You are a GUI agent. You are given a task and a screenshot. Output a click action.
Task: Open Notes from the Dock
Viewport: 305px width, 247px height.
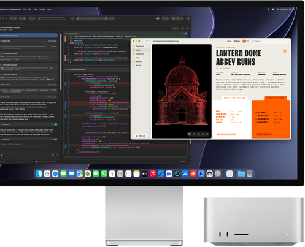pyautogui.click(x=136, y=173)
